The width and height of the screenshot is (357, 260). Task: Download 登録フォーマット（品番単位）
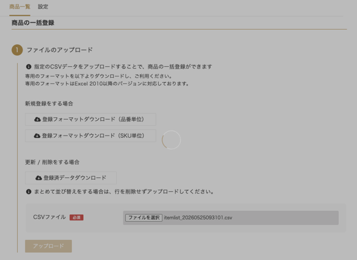[91, 120]
